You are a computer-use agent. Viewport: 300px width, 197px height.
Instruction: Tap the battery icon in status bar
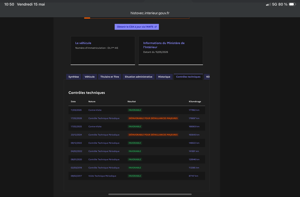292,4
